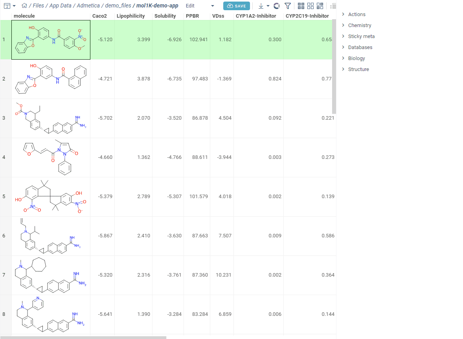Expand the Actions panel section

356,15
